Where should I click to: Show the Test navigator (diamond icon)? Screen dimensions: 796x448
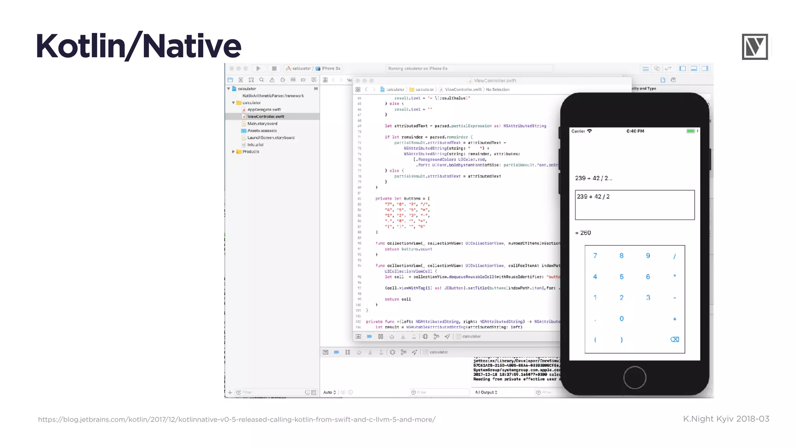pyautogui.click(x=283, y=80)
